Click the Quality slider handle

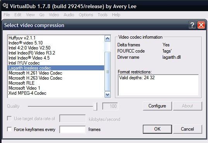[95, 106]
